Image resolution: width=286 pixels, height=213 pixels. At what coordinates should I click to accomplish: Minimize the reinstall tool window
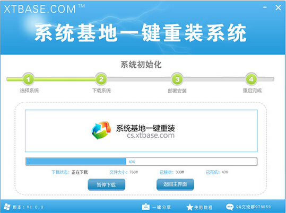[265, 7]
